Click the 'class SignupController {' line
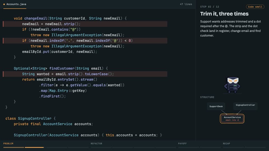The image size is (269, 151). [x=31, y=119]
